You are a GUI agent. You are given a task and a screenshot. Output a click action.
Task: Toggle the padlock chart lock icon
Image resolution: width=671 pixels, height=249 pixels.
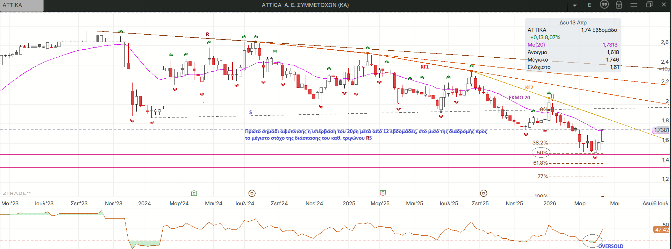pos(619,5)
